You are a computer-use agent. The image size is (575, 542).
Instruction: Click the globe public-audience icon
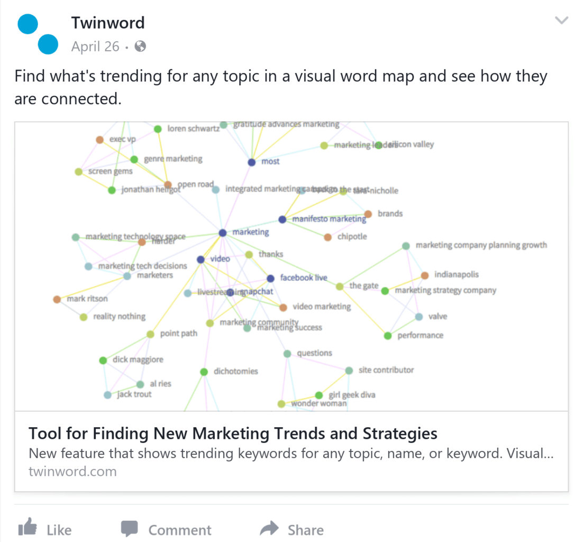[x=140, y=47]
